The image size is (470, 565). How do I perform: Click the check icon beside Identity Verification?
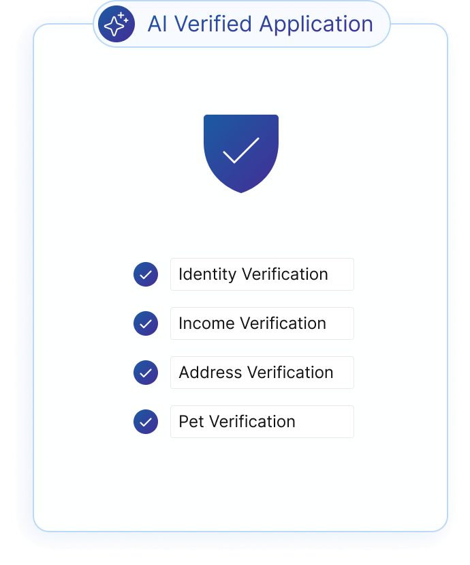[x=146, y=275]
